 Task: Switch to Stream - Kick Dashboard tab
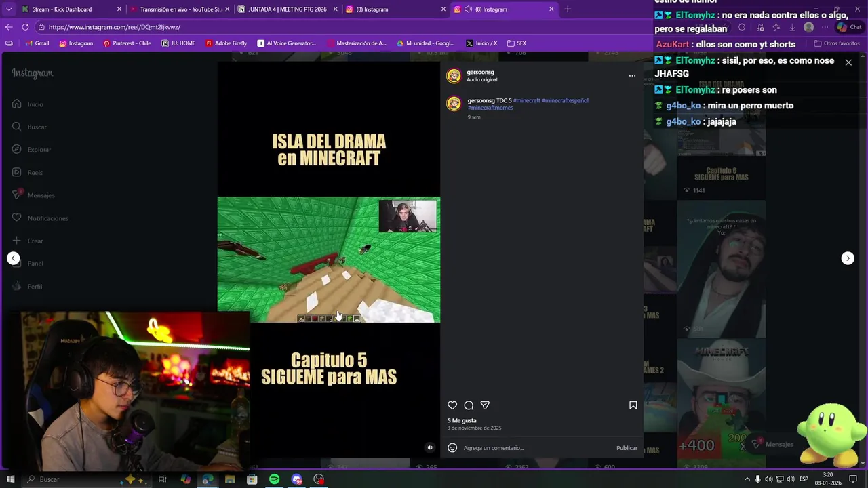click(x=72, y=9)
